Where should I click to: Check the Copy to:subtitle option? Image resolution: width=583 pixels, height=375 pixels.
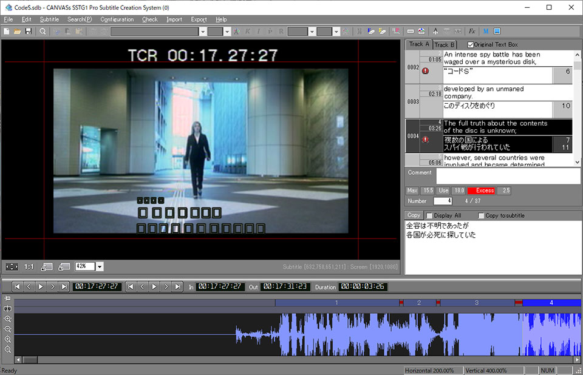[x=481, y=215]
